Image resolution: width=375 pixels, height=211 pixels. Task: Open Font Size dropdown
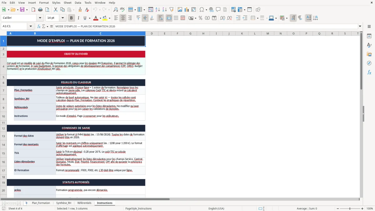coord(62,18)
